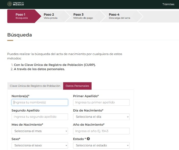Click Paso 3 Método de pago step
The image size is (179, 150).
[x=83, y=16]
